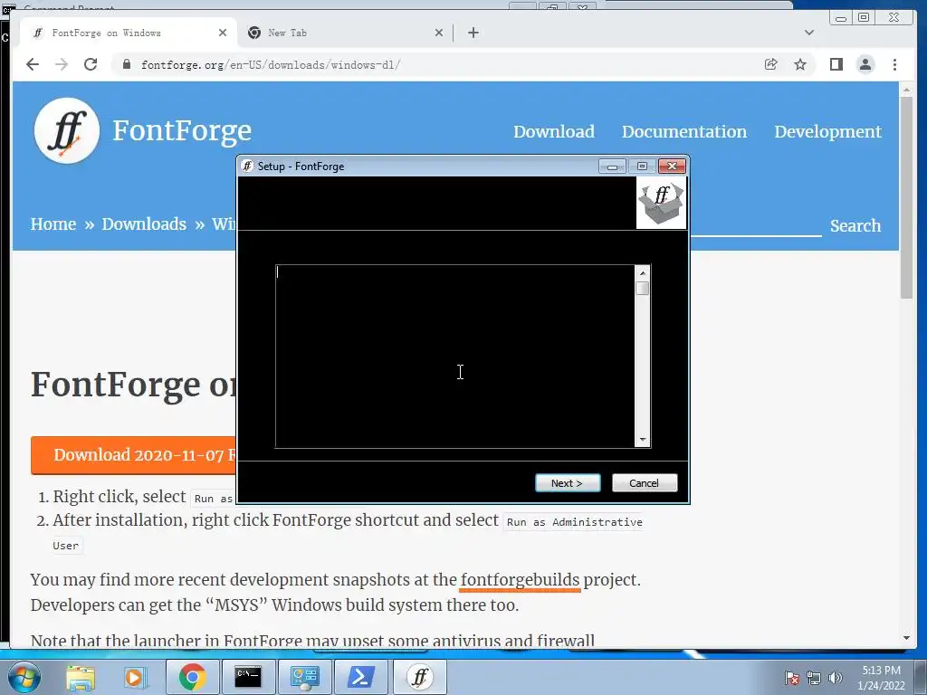Toggle Chrome side panel
The image size is (927, 695).
coord(836,64)
